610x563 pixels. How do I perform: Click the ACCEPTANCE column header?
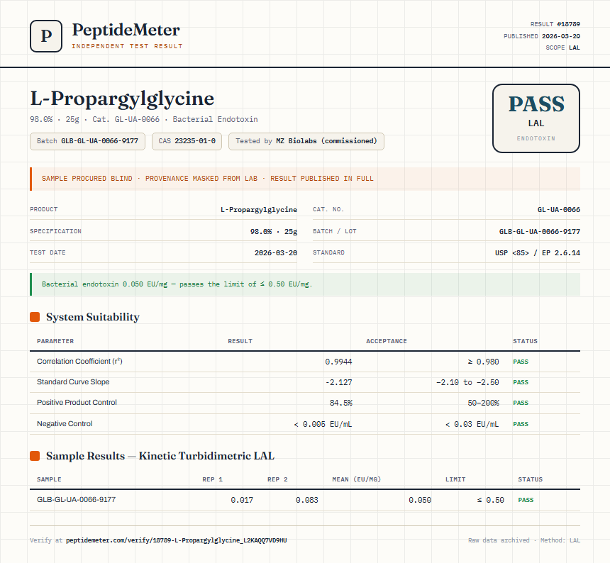(x=387, y=341)
